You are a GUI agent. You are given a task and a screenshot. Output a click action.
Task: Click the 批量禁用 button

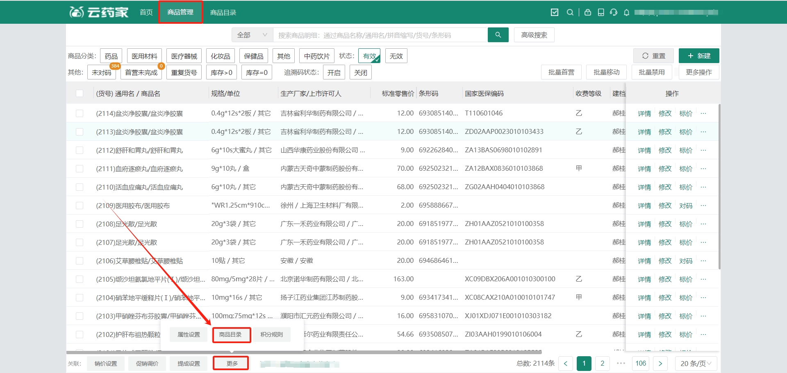(x=652, y=72)
